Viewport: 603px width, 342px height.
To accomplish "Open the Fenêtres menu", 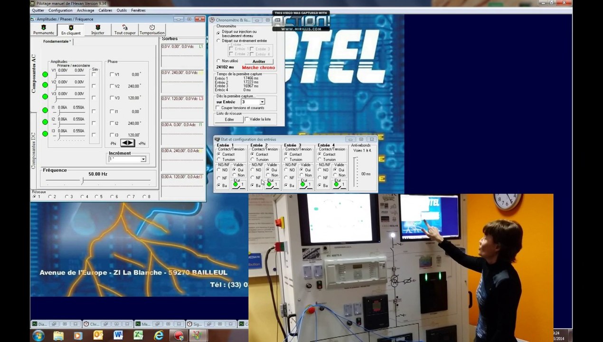I will 138,10.
